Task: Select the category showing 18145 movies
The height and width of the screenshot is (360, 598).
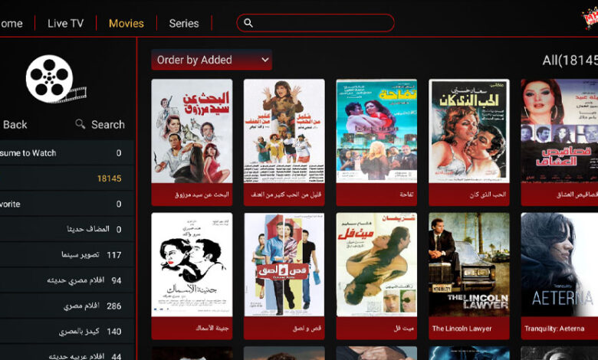Action: (x=67, y=178)
